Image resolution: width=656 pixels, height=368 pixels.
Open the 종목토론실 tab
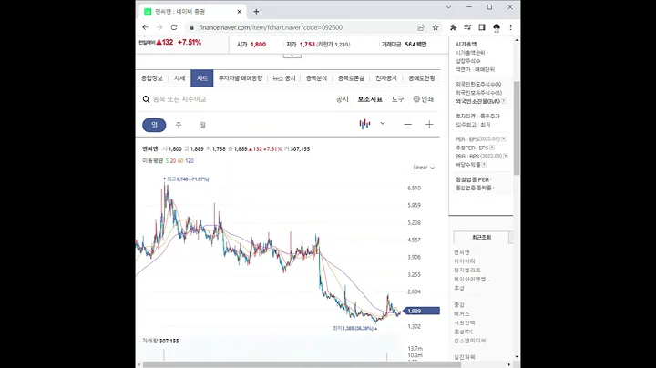tap(351, 78)
